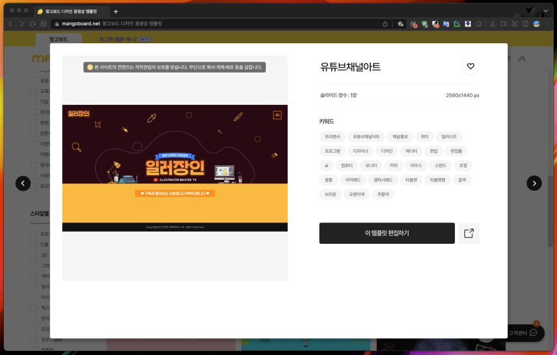This screenshot has width=557, height=355.
Task: Open a new tab with the plus icon
Action: 116,12
